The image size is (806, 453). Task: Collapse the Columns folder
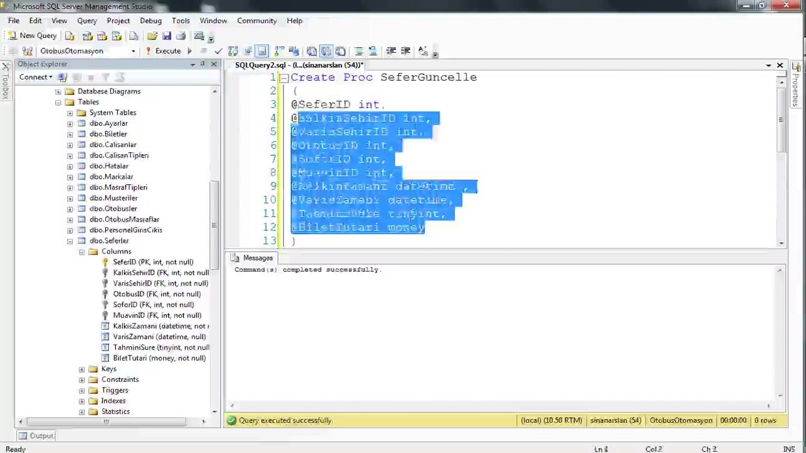point(82,252)
